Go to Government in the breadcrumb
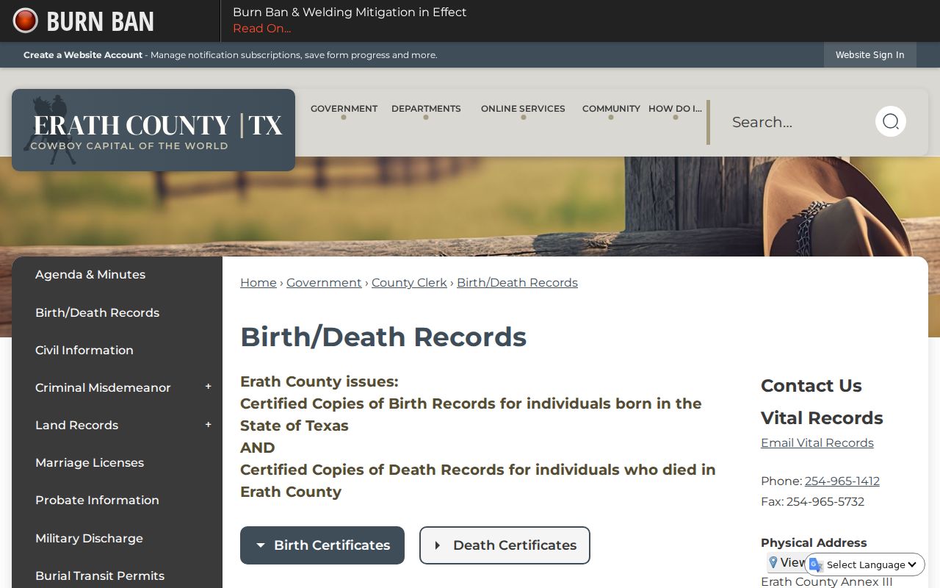 click(324, 282)
